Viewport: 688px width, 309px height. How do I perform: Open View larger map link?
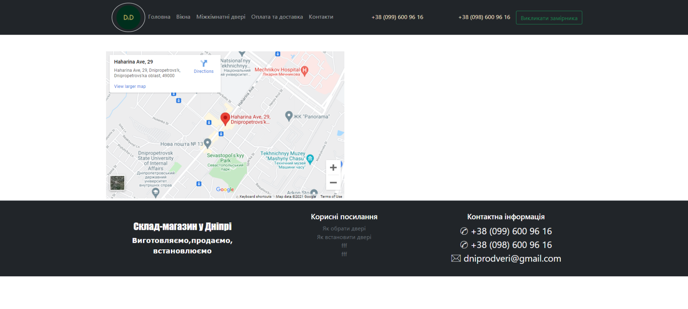pos(130,86)
